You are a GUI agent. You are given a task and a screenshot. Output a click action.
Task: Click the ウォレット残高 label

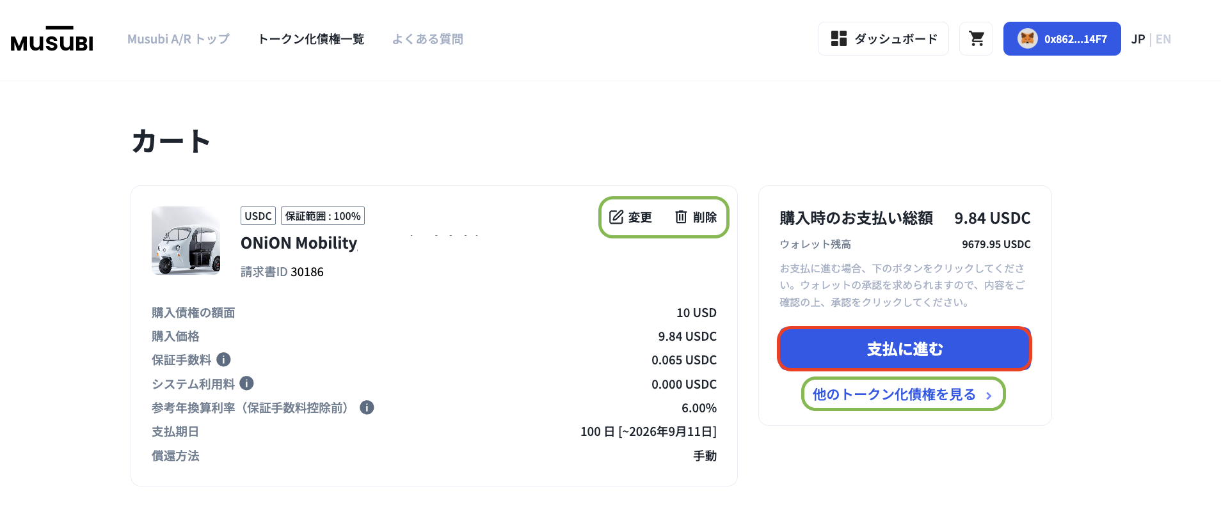pyautogui.click(x=815, y=244)
